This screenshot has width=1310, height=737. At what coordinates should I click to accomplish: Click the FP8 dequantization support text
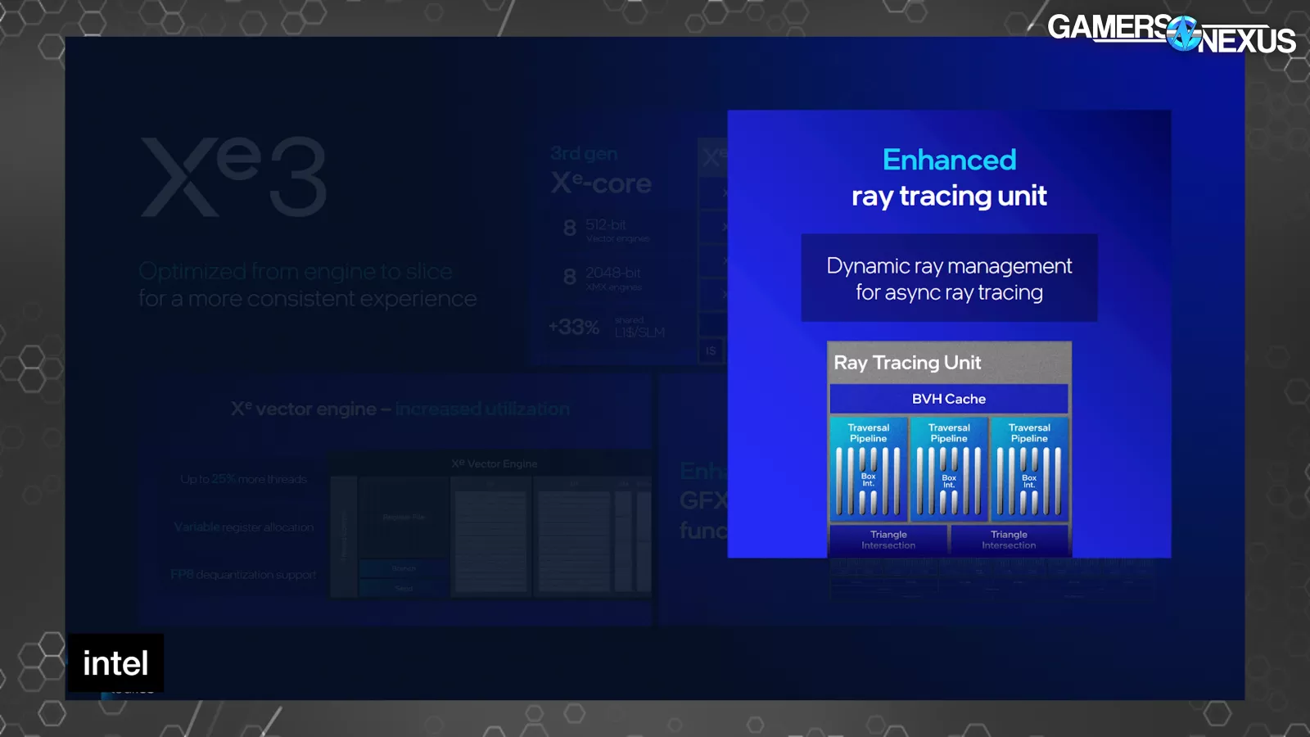click(x=243, y=575)
